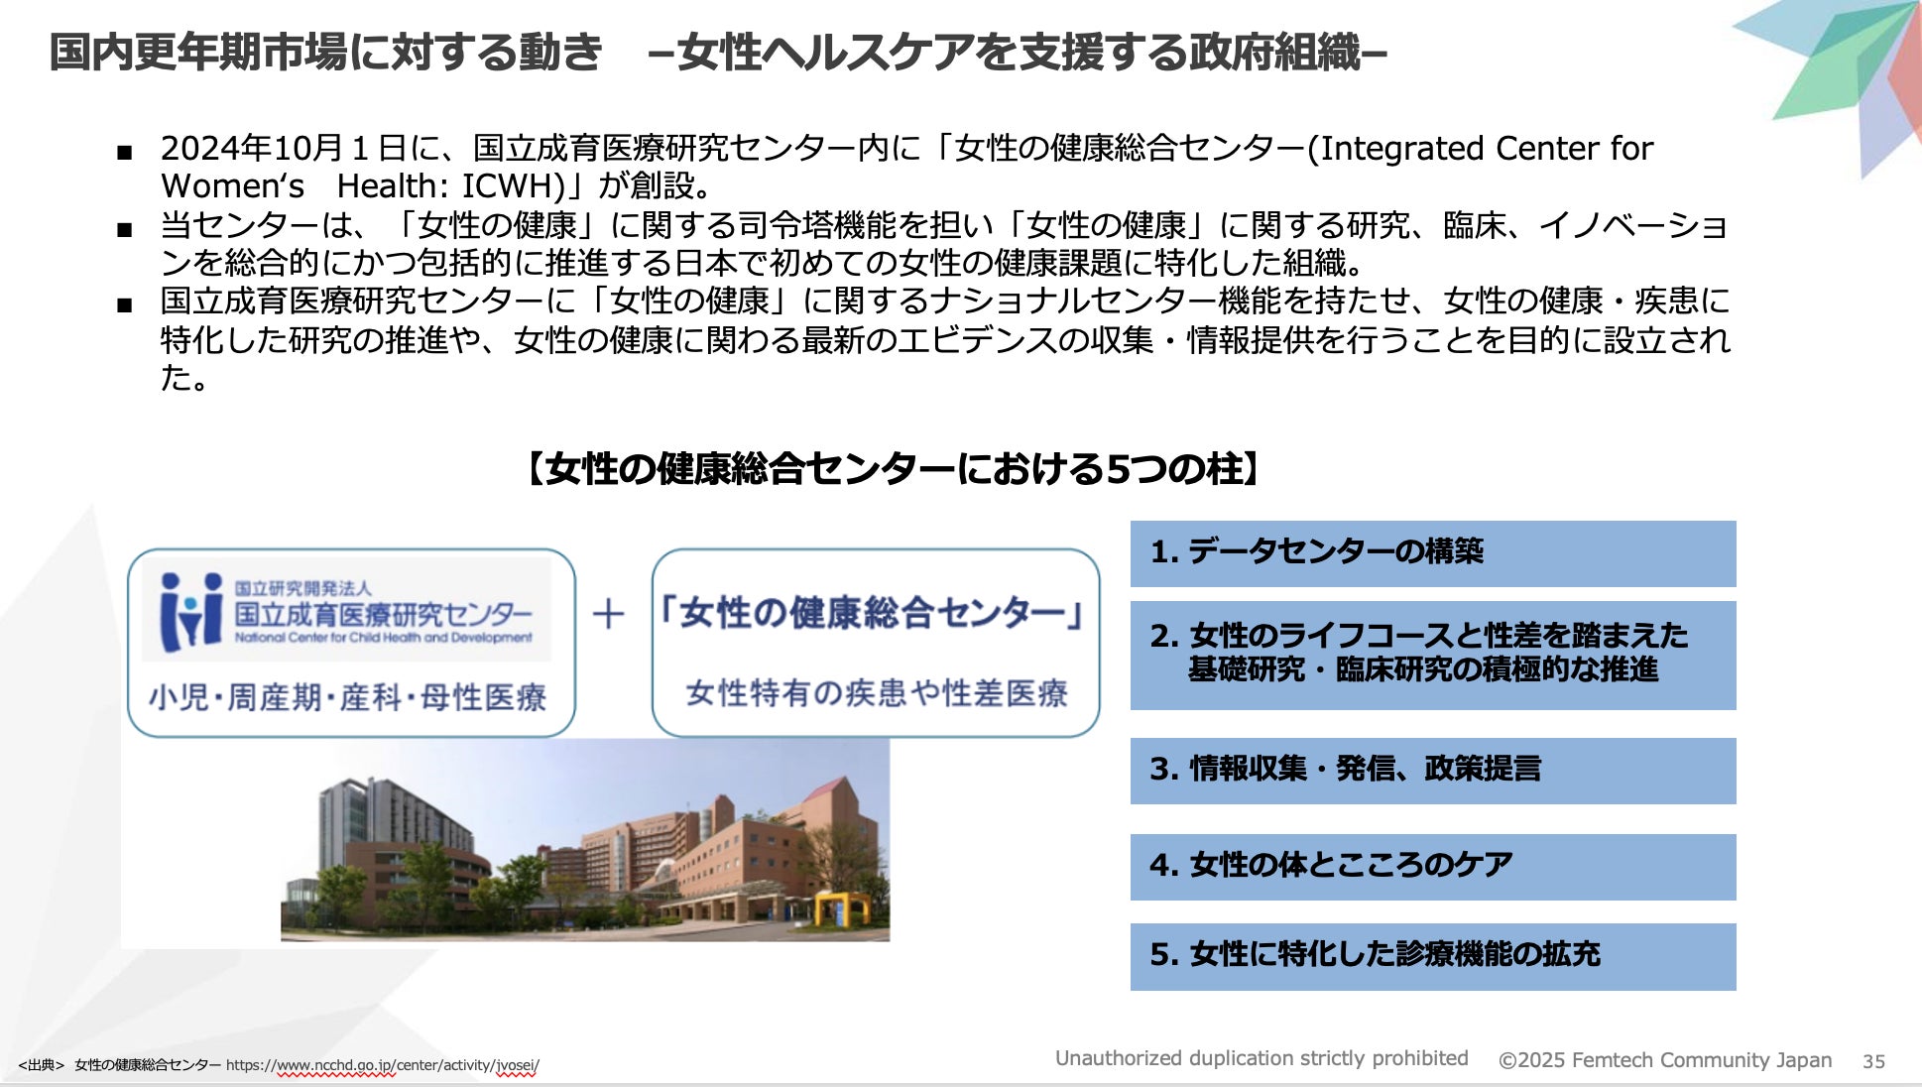Select pillar 3 情報収集・発信、政策提言 box
1922x1087 pixels.
click(x=1432, y=770)
